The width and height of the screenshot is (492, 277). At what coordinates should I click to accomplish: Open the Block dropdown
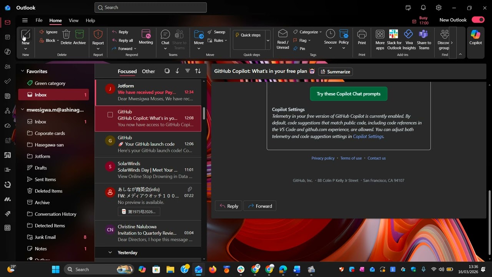tap(58, 40)
